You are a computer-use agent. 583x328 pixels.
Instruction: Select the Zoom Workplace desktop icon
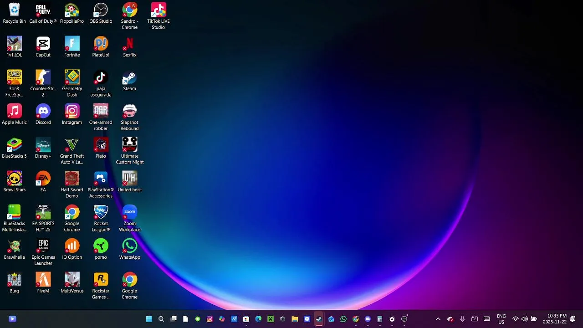pyautogui.click(x=129, y=219)
